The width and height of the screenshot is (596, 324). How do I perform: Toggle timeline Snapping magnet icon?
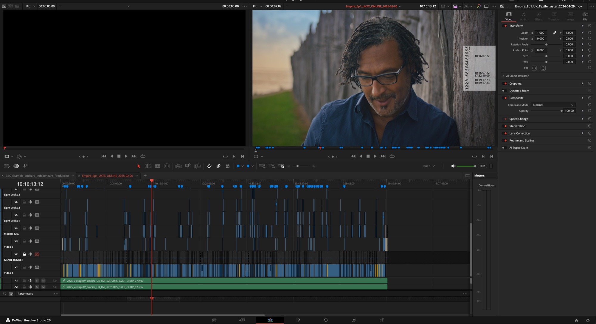tap(209, 166)
